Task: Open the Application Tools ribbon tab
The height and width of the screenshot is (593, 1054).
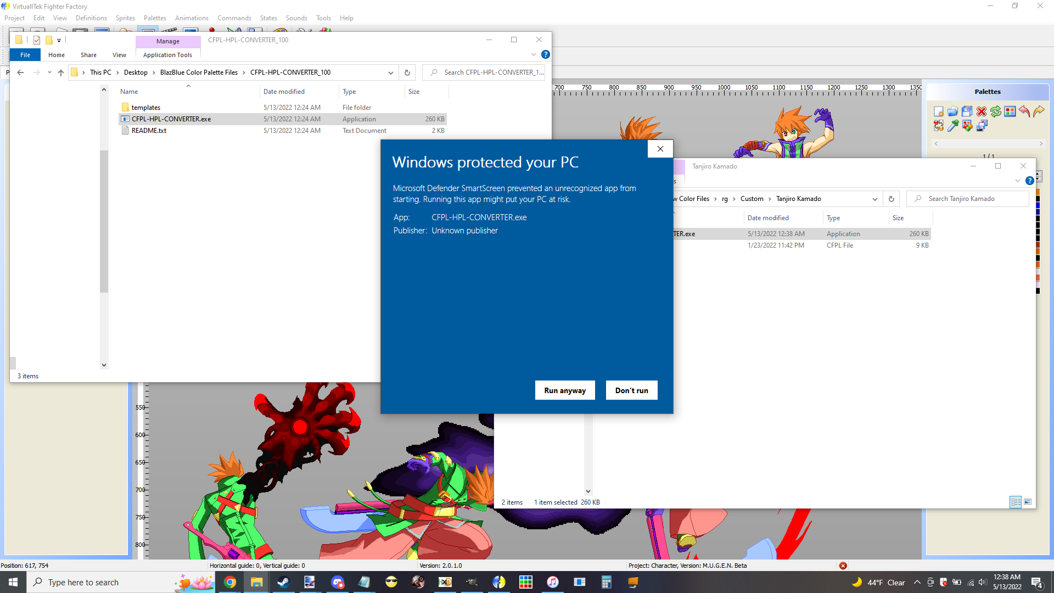Action: [x=167, y=55]
